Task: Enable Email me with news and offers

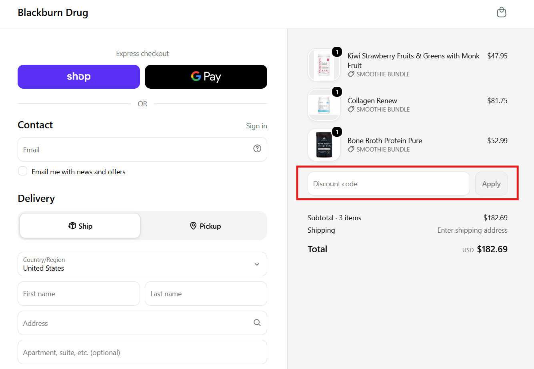Action: click(22, 172)
